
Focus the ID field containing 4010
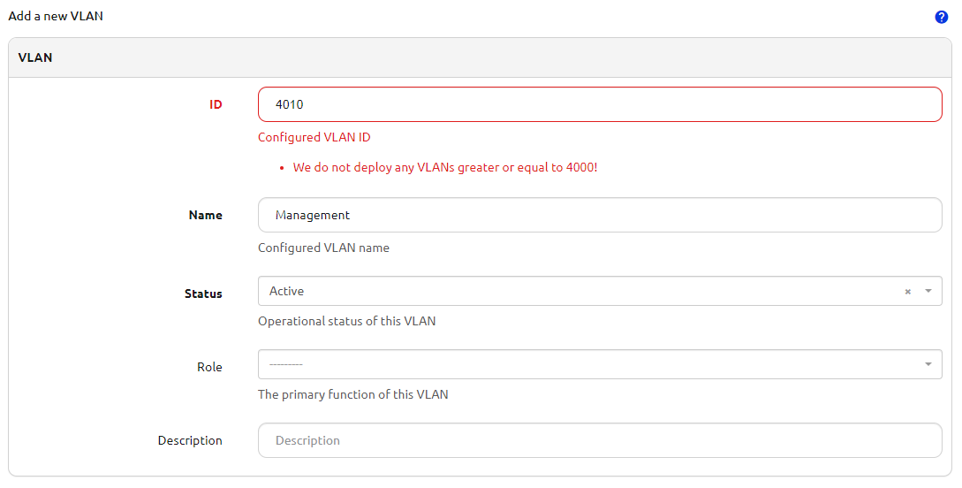pos(599,104)
